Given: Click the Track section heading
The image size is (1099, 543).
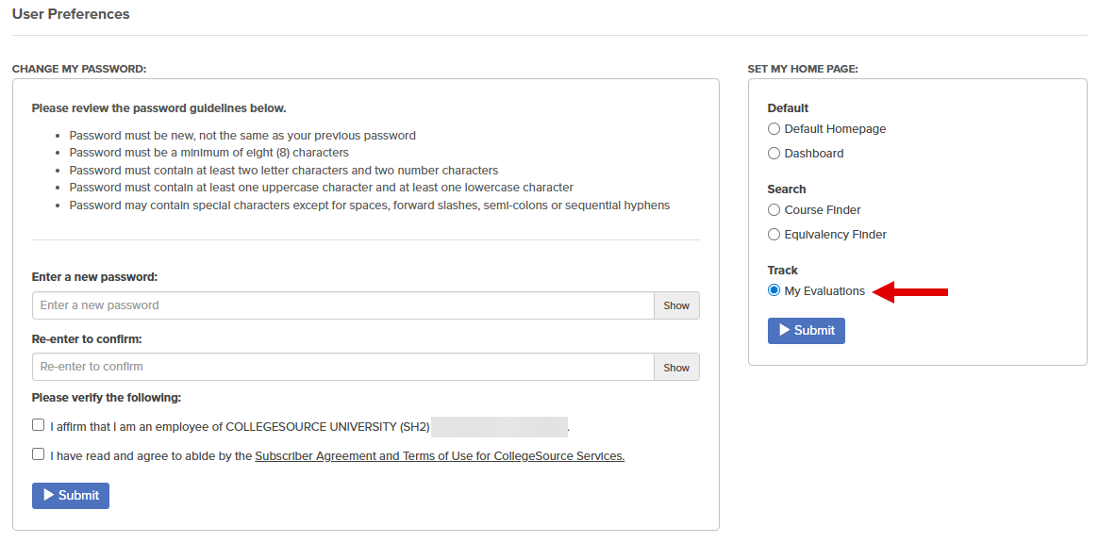Looking at the screenshot, I should [x=783, y=271].
